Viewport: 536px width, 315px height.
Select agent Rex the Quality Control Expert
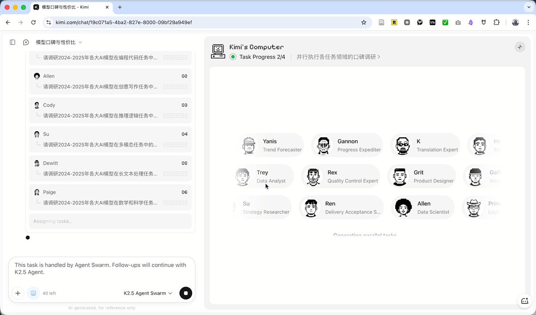(340, 176)
